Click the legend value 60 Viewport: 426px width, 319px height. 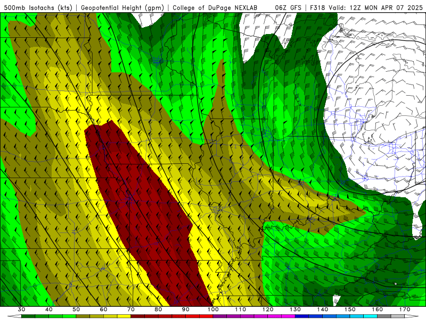click(x=103, y=309)
